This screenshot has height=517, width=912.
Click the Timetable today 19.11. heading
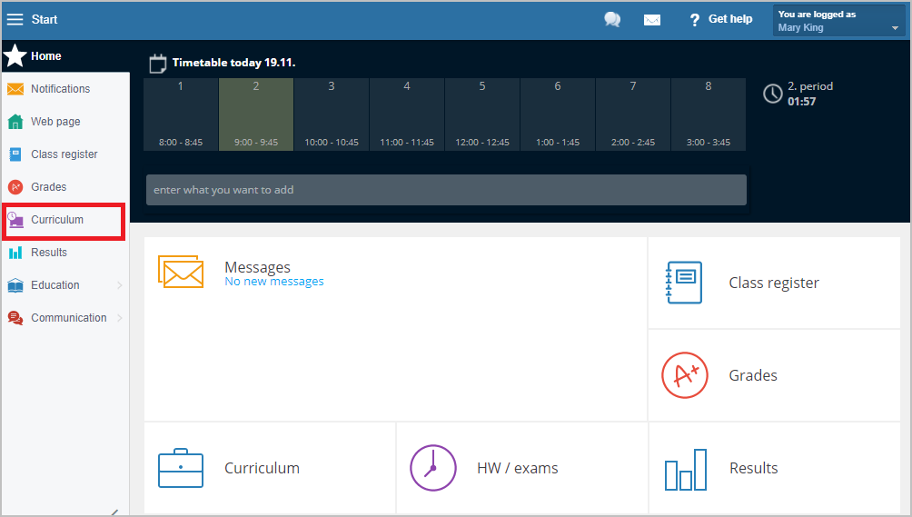pos(233,63)
